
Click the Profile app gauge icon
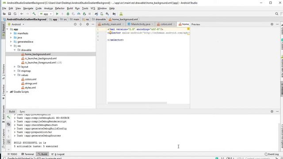[x=79, y=14]
